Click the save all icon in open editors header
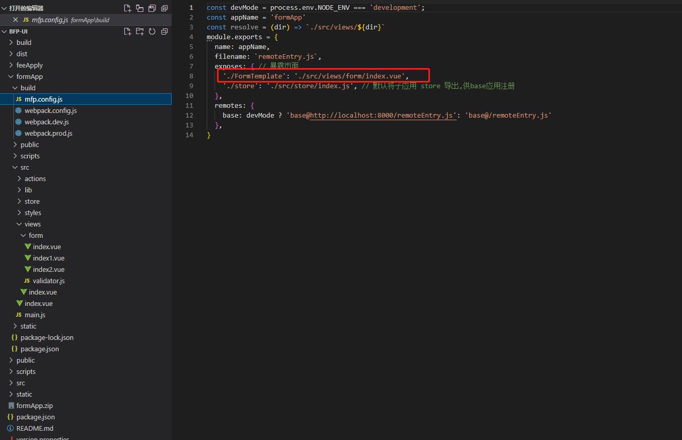682x440 pixels. coord(152,8)
